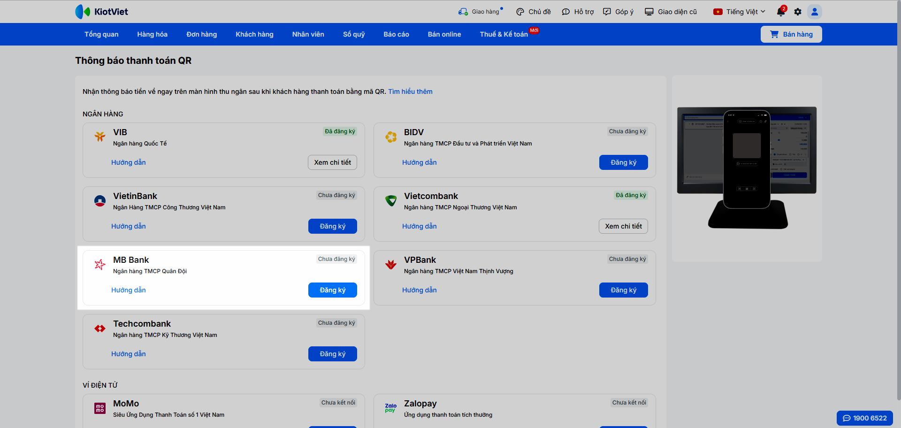The height and width of the screenshot is (428, 901).
Task: Click the VIB 'Đã đăng ký' status badge
Action: [x=340, y=131]
